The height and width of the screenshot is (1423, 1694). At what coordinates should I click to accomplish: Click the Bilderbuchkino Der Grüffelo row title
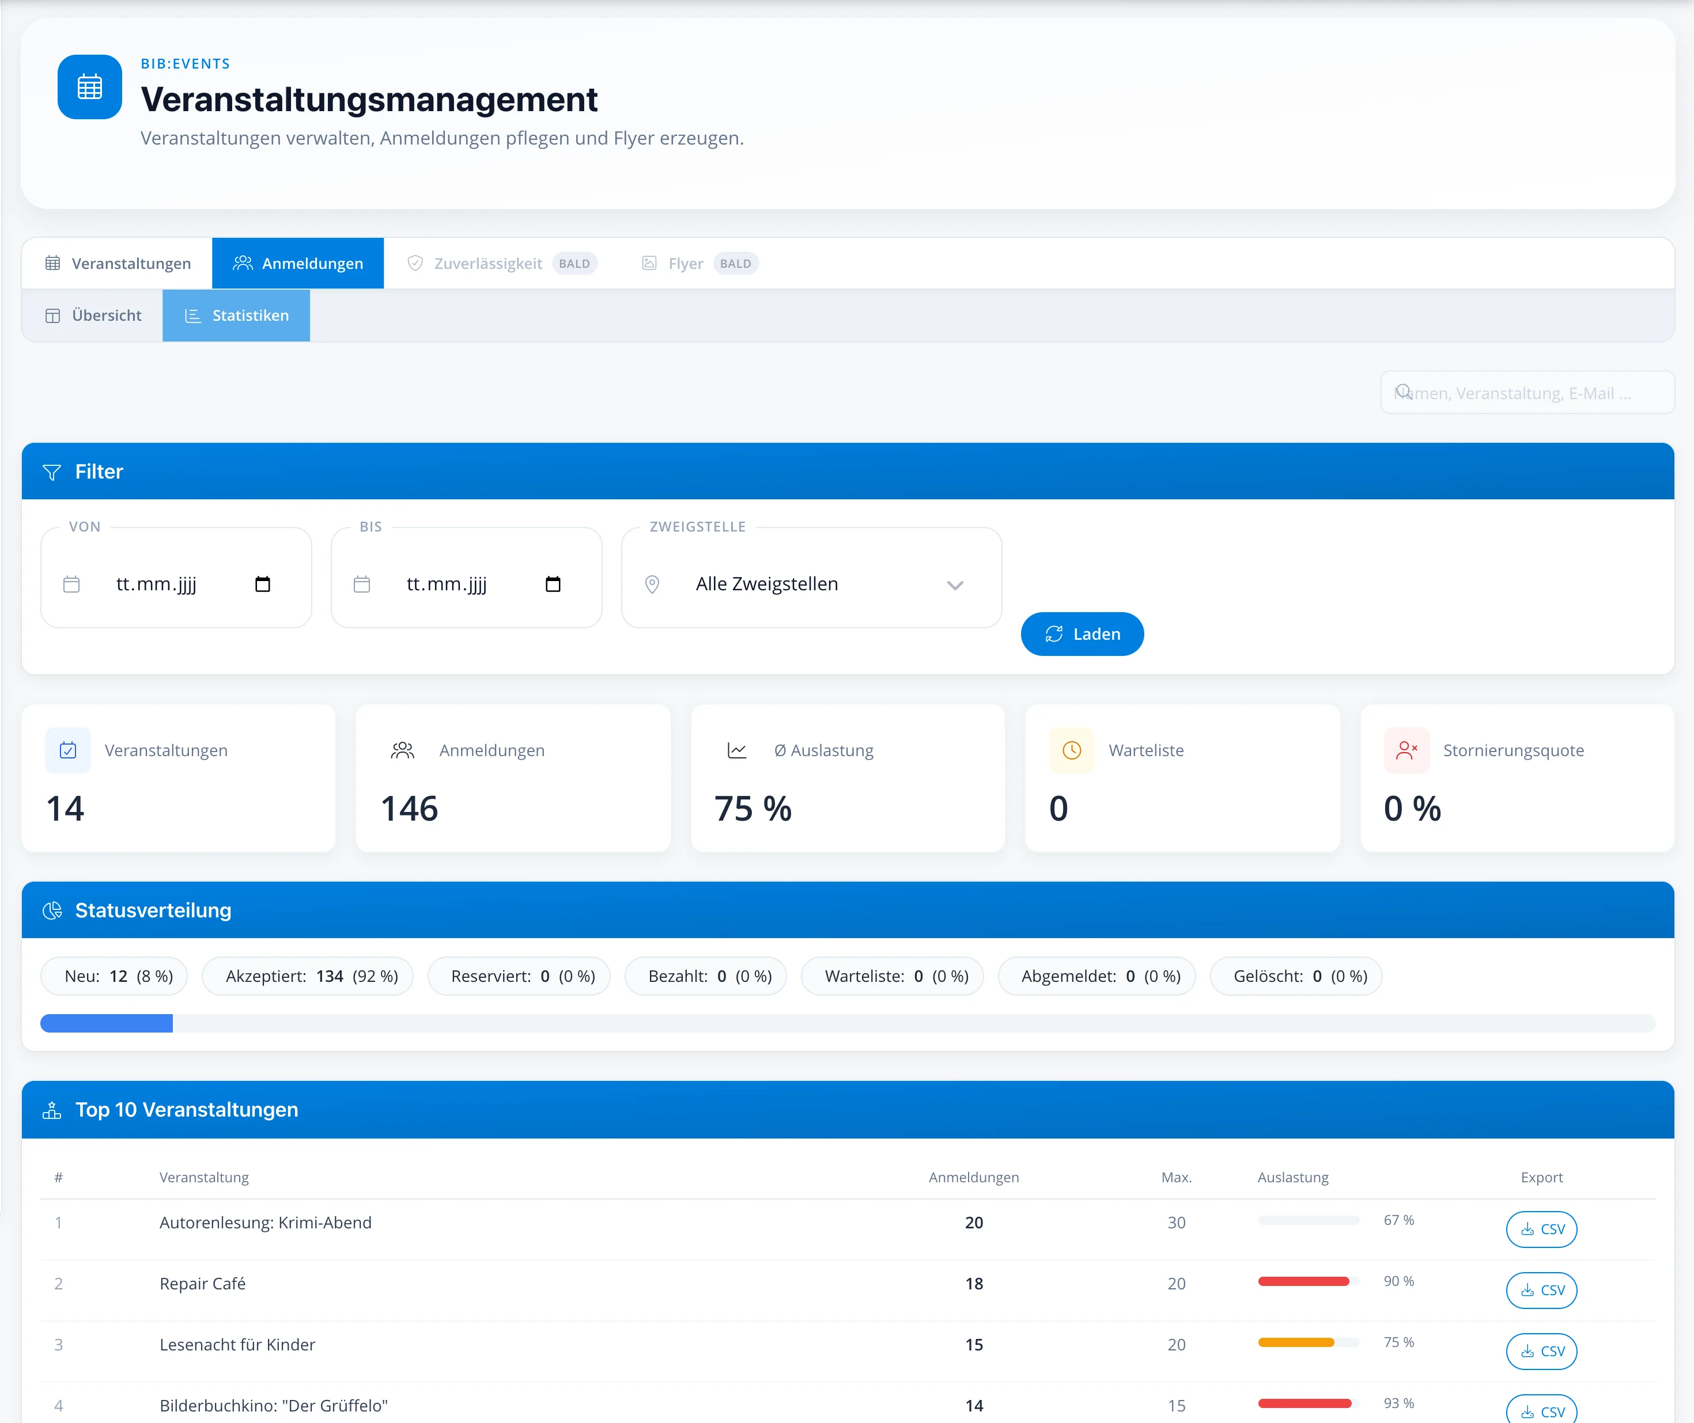click(x=274, y=1405)
